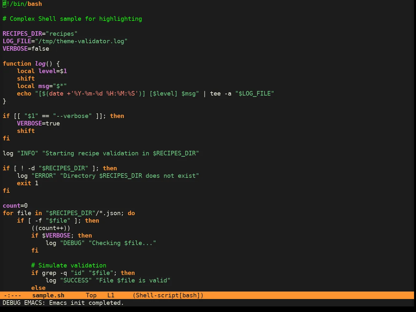The height and width of the screenshot is (312, 416).
Task: Click the L1 line number indicator
Action: pyautogui.click(x=111, y=295)
